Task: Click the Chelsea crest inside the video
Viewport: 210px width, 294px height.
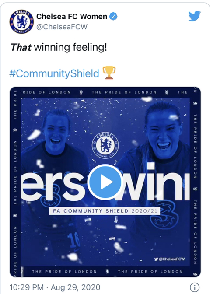Action: (105, 145)
